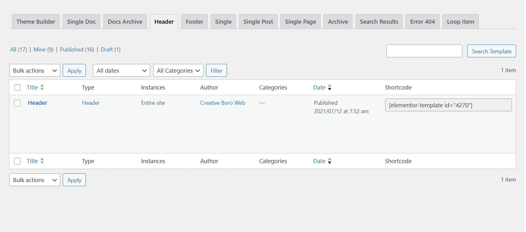Check the Header template row checkbox
Viewport: 526px width, 232px height.
pos(17,103)
